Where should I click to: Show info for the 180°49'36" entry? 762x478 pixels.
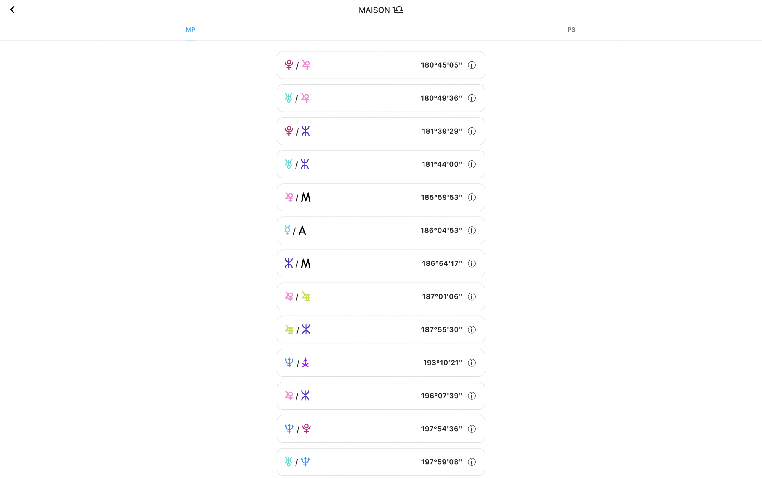[x=471, y=98]
